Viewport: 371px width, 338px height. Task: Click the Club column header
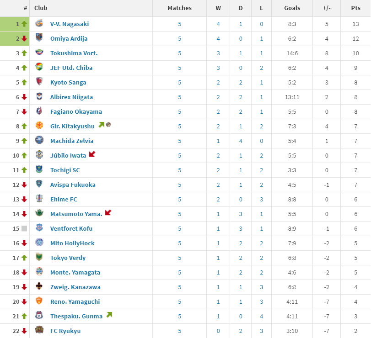click(x=41, y=8)
